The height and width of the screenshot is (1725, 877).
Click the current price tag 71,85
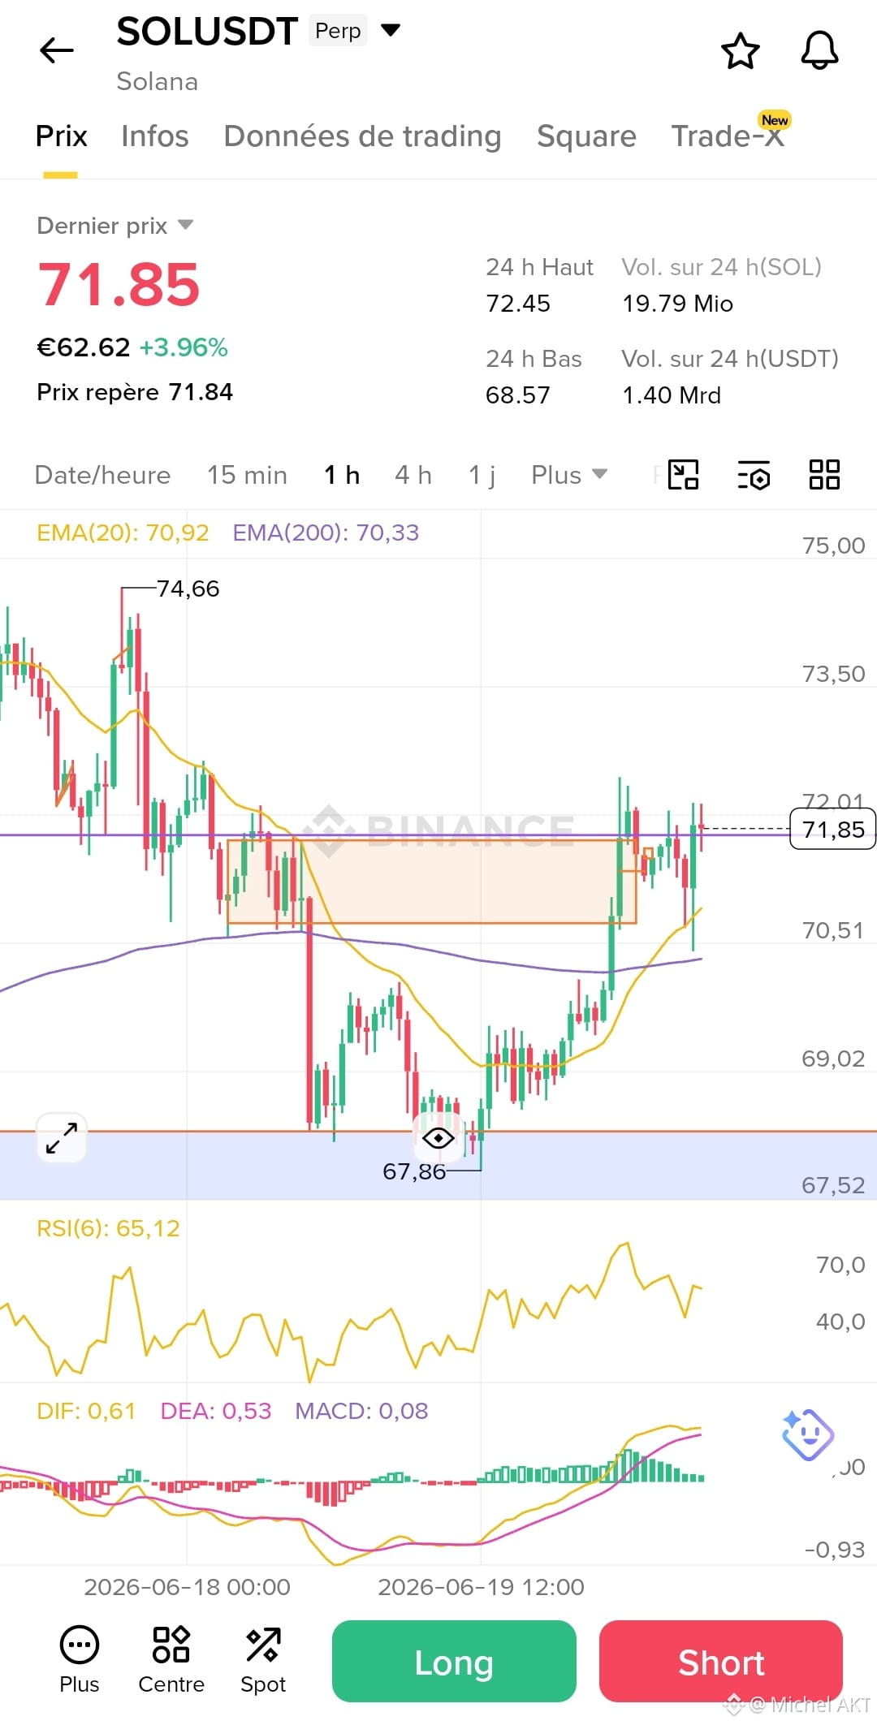832,829
